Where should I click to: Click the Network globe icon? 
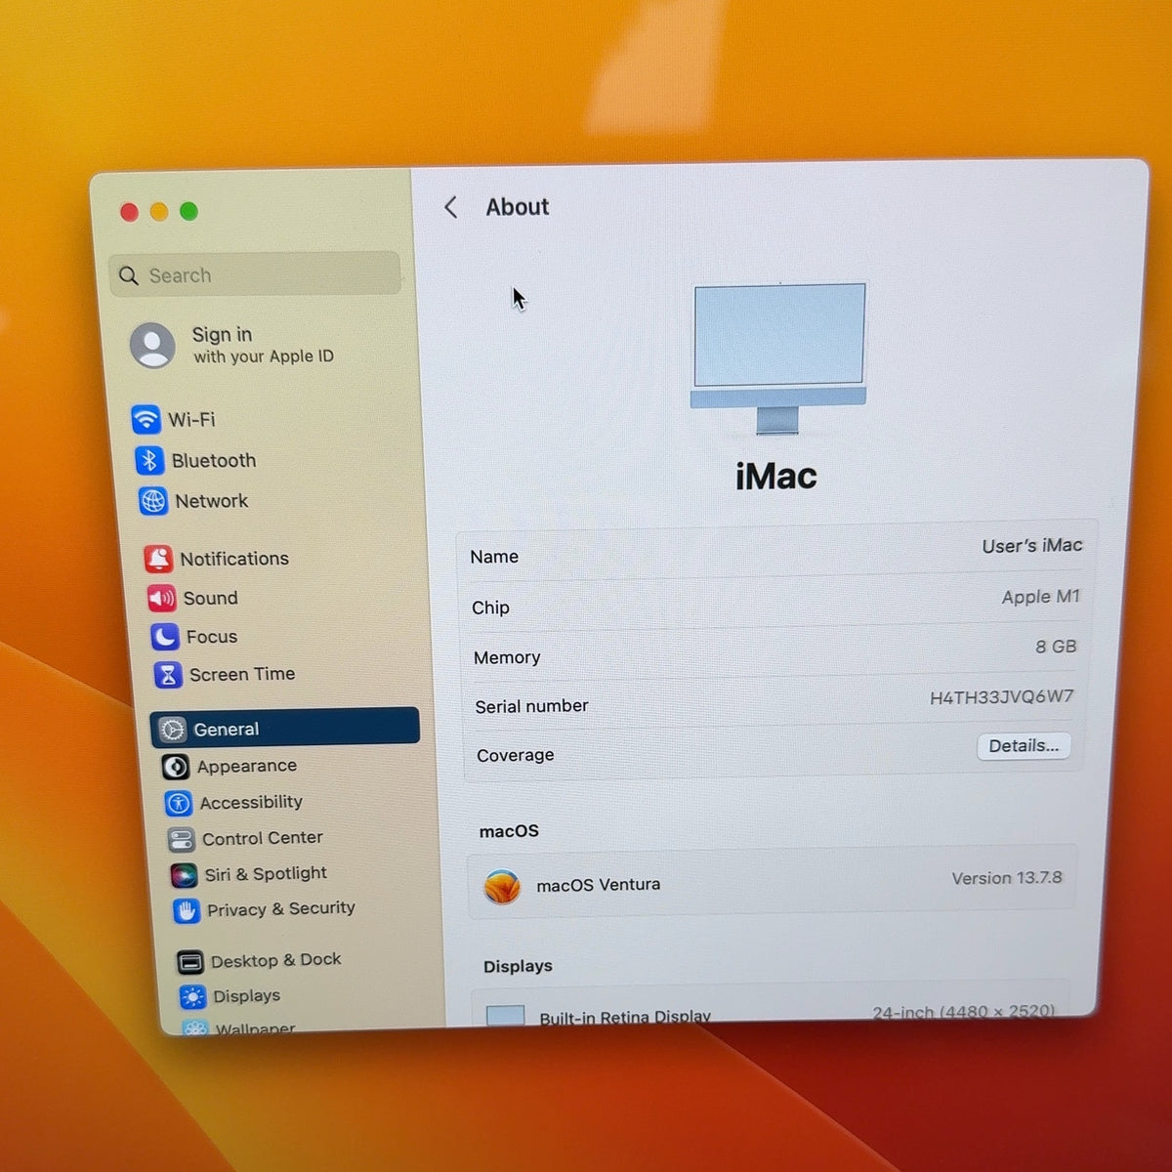click(153, 501)
